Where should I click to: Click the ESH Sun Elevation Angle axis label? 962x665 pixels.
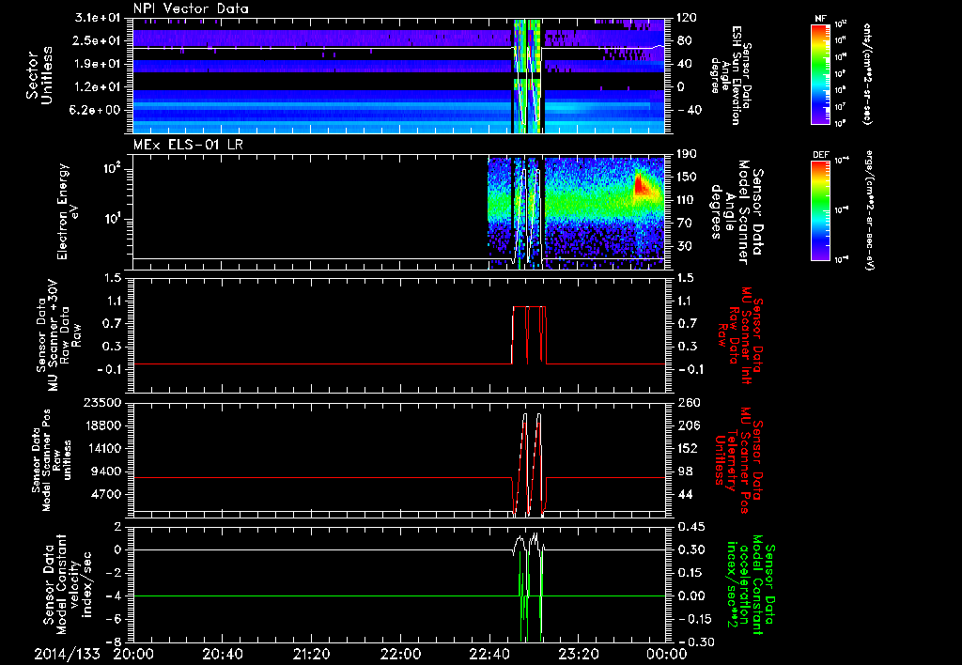click(x=730, y=75)
